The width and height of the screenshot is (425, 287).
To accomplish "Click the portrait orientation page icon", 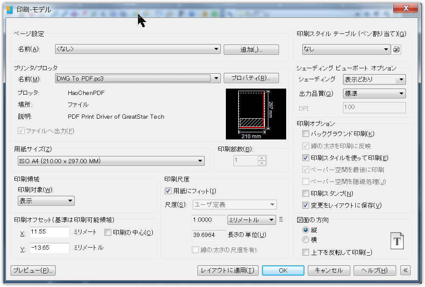I will tap(397, 241).
